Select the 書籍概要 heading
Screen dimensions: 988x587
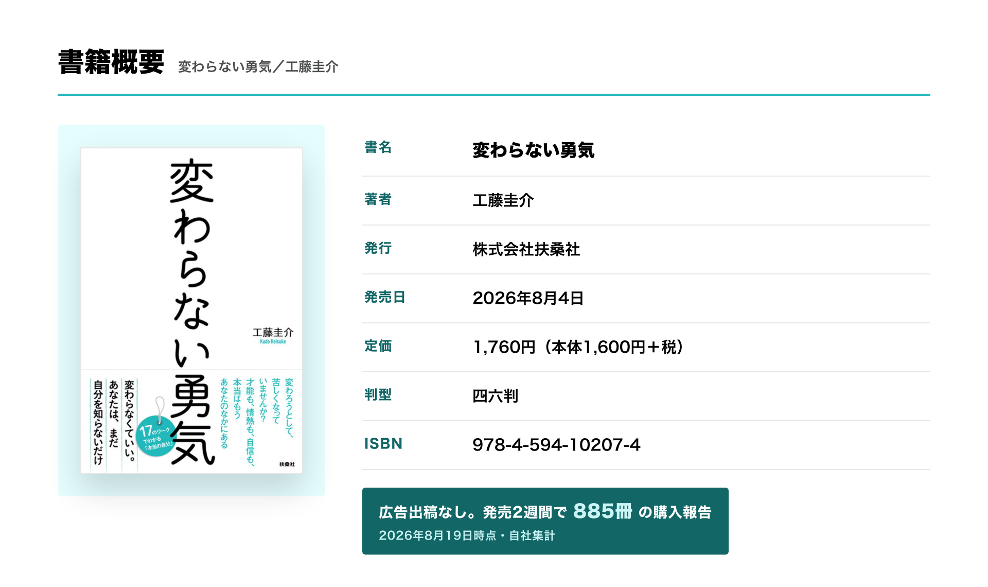click(111, 62)
